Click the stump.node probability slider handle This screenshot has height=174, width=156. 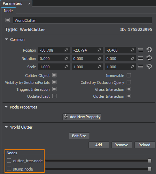[x=150, y=169]
